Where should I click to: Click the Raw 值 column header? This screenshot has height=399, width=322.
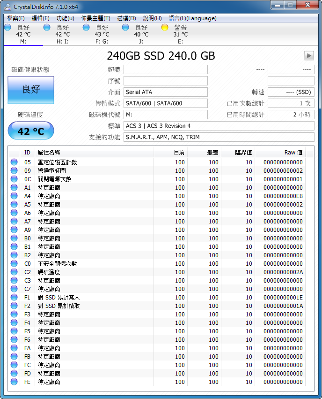coord(280,153)
